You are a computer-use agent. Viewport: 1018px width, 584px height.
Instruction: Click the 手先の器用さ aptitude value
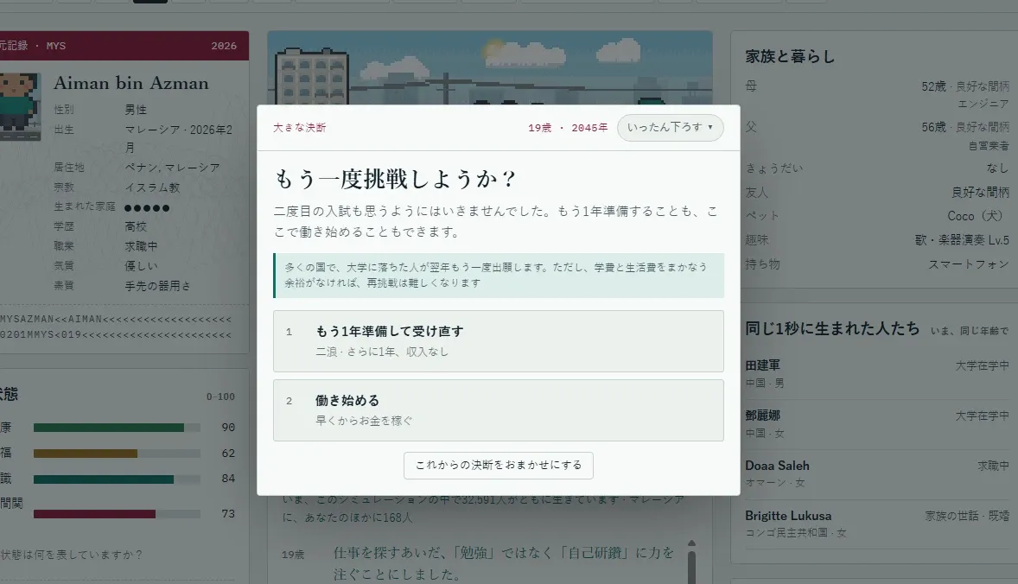click(x=157, y=286)
